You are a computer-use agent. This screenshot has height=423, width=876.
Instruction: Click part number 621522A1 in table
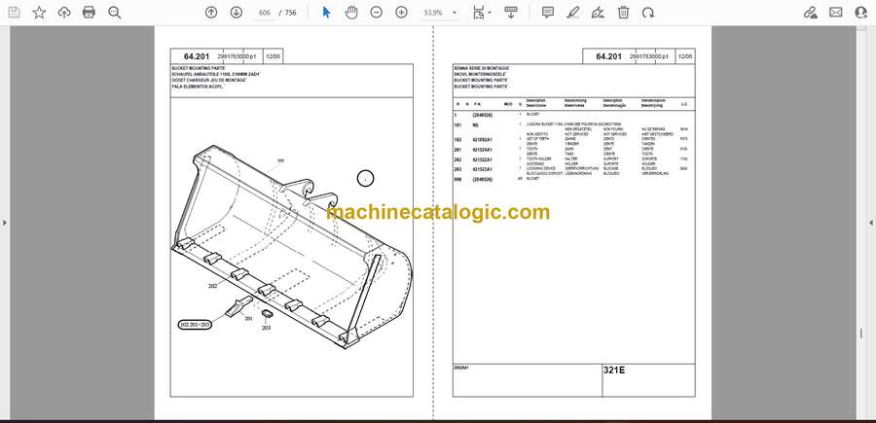point(482,159)
